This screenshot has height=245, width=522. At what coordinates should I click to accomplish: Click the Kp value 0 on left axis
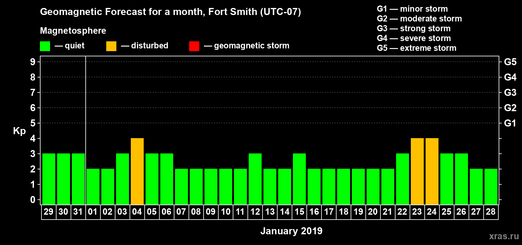[x=33, y=200]
